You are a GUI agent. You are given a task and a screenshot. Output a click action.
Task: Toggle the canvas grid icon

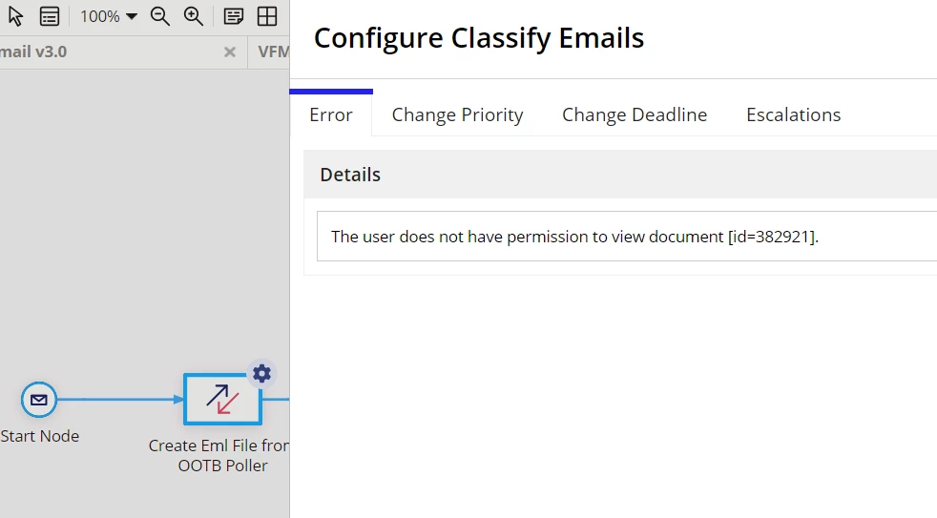(267, 16)
